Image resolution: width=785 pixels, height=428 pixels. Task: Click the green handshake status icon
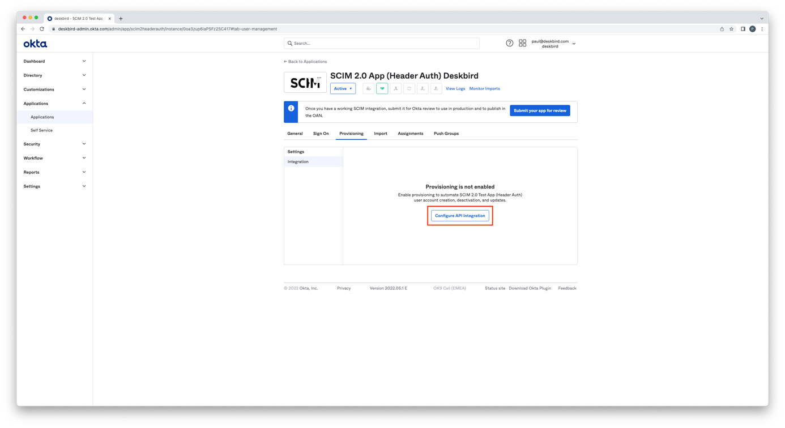point(382,88)
